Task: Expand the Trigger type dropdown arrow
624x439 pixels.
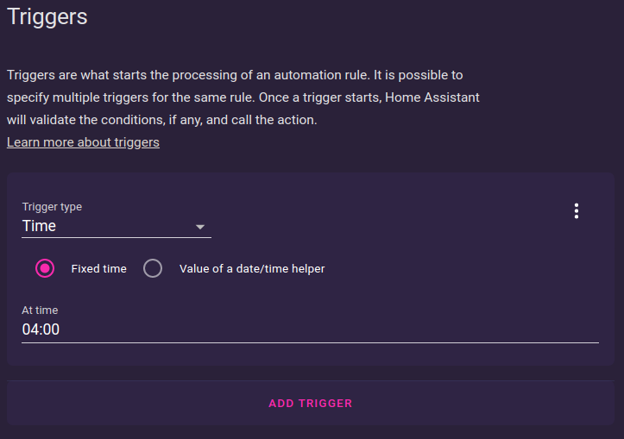Action: 200,227
